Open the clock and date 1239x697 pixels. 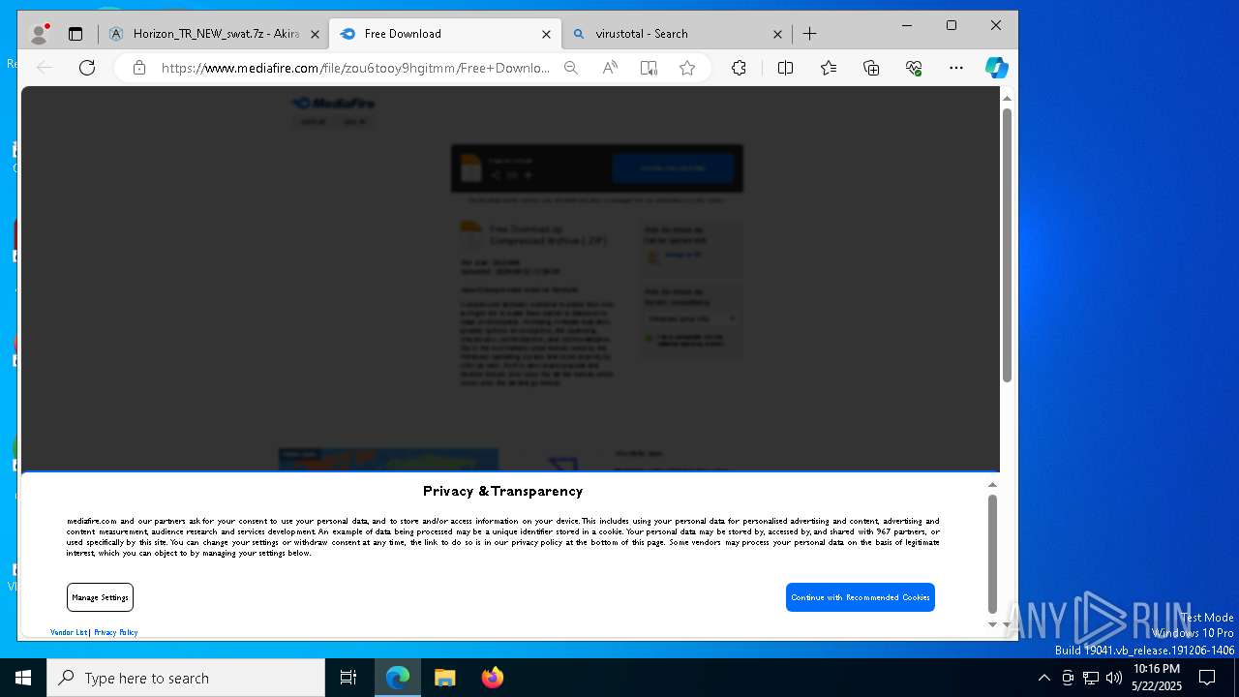point(1157,678)
